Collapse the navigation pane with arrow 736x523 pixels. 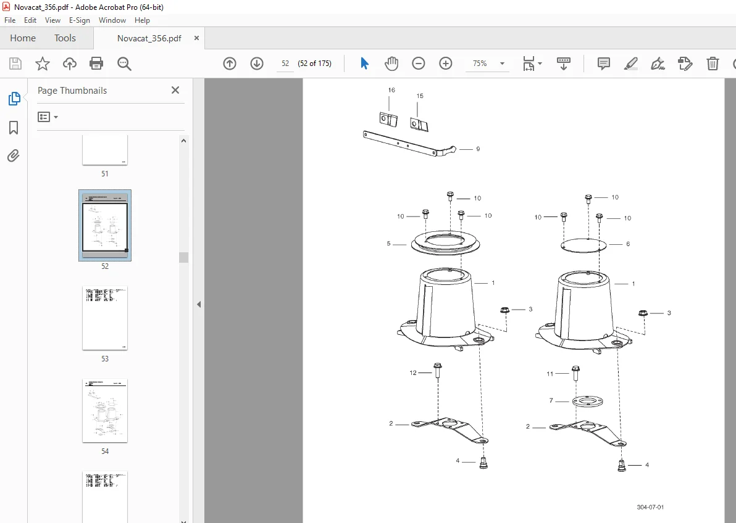pos(199,304)
